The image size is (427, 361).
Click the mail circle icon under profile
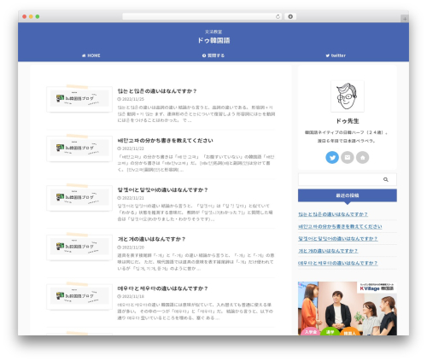coord(348,157)
